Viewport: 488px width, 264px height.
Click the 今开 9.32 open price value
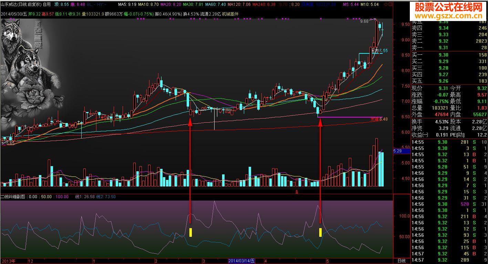pyautogui.click(x=482, y=88)
